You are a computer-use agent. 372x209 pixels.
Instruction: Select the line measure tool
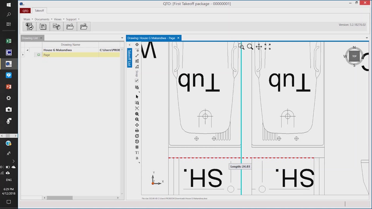coord(137,55)
